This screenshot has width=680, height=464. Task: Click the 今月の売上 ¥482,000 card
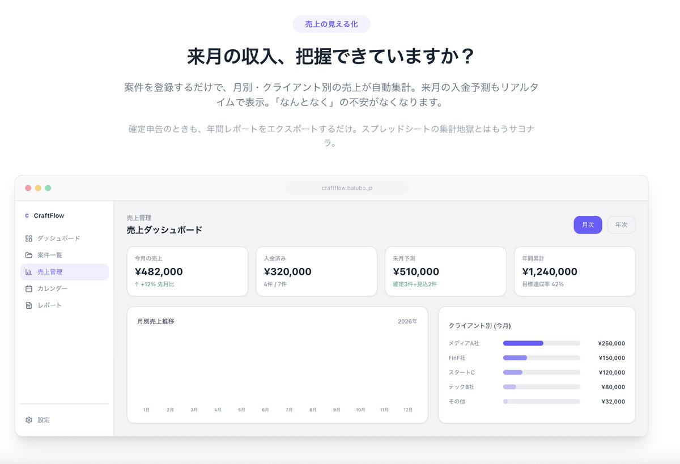pos(187,271)
